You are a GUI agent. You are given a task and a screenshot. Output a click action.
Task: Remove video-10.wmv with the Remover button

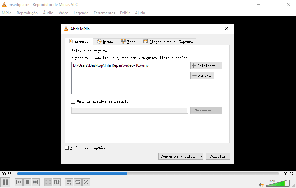pos(202,75)
